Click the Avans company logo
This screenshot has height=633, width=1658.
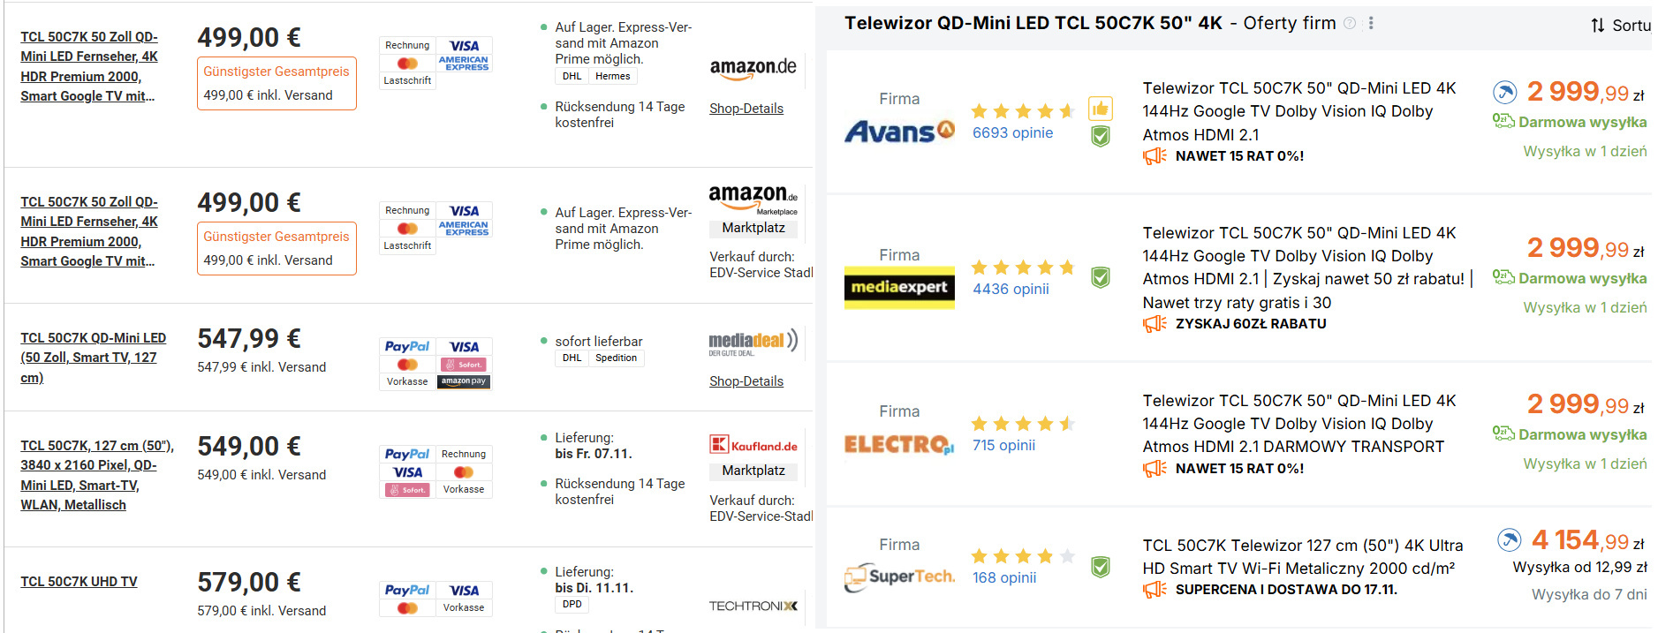(x=898, y=132)
